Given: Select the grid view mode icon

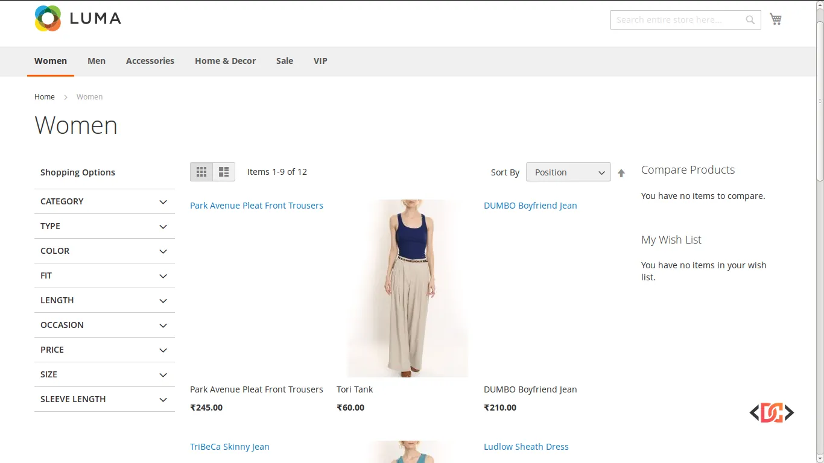Looking at the screenshot, I should (x=201, y=172).
